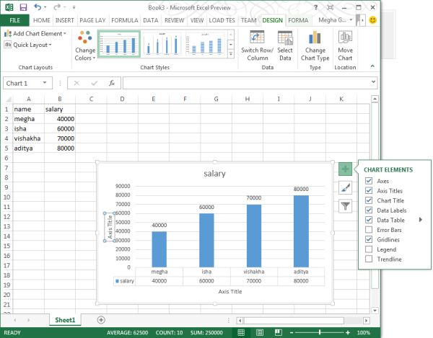Enable the Trendline checkbox
The height and width of the screenshot is (338, 433).
click(369, 259)
